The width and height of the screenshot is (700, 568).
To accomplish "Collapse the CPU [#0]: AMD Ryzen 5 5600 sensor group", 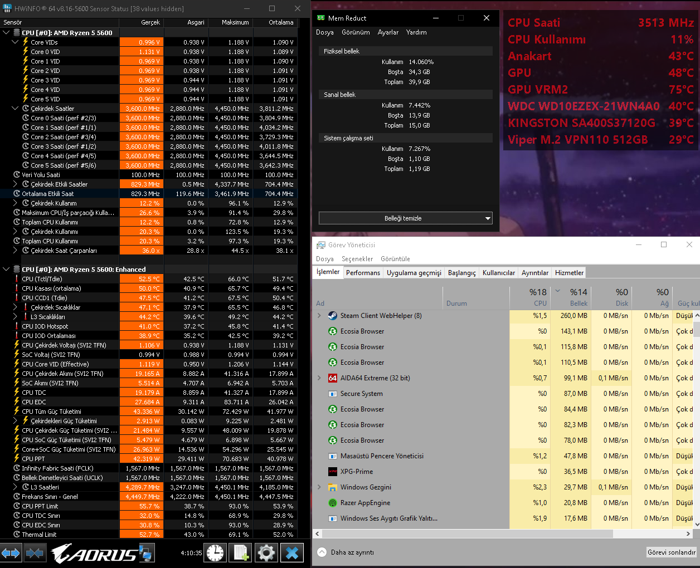I will click(6, 33).
